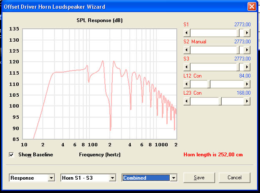The width and height of the screenshot is (260, 193).
Task: Click the L12 Con slider left arrow
Action: click(x=187, y=84)
